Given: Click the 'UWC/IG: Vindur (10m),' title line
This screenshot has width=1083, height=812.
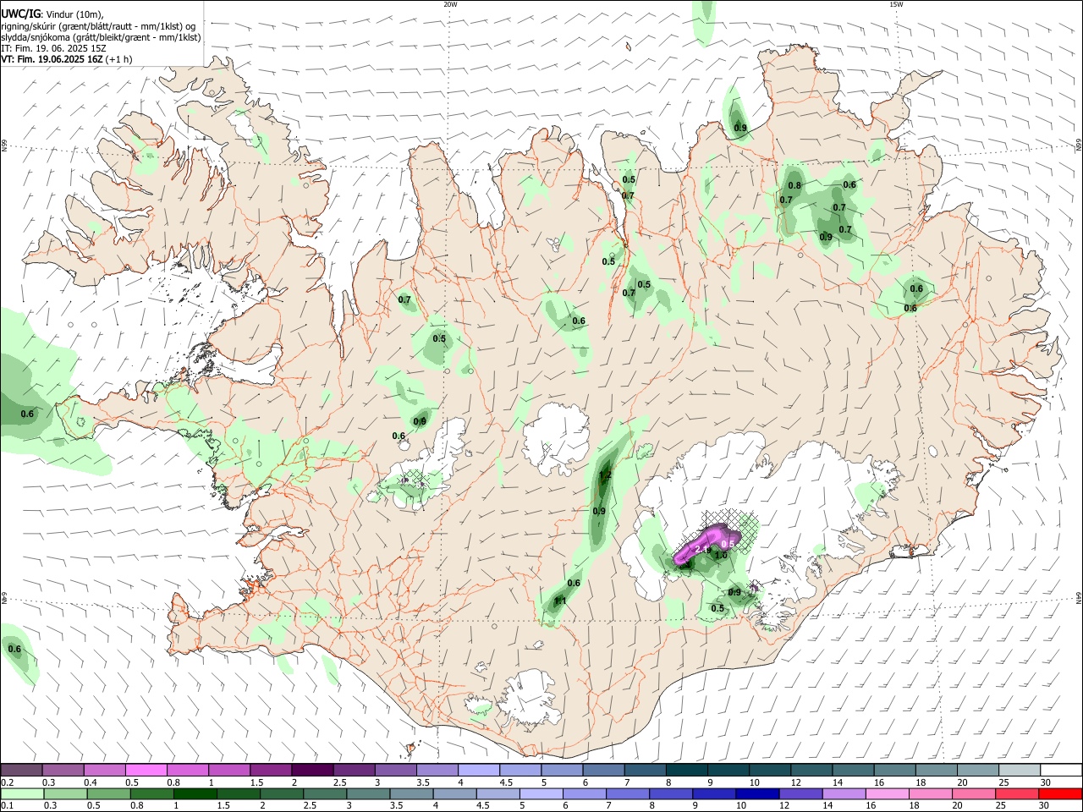Looking at the screenshot, I should coord(52,14).
